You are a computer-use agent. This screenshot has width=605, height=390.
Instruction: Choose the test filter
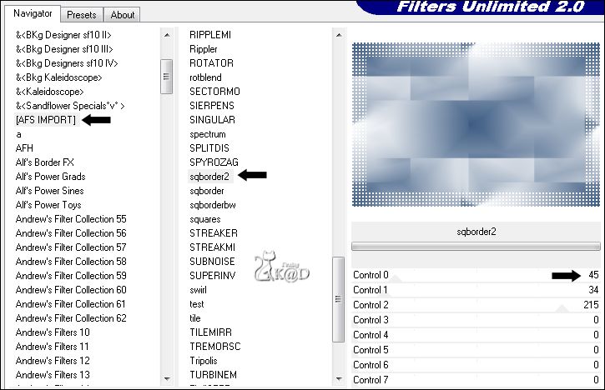point(196,304)
